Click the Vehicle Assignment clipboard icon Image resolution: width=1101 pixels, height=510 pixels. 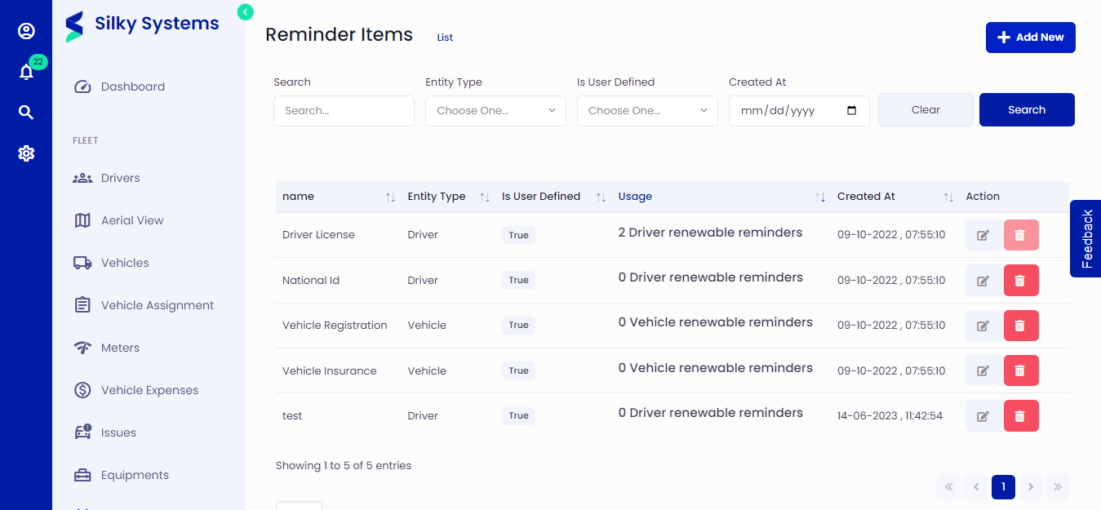pos(82,304)
